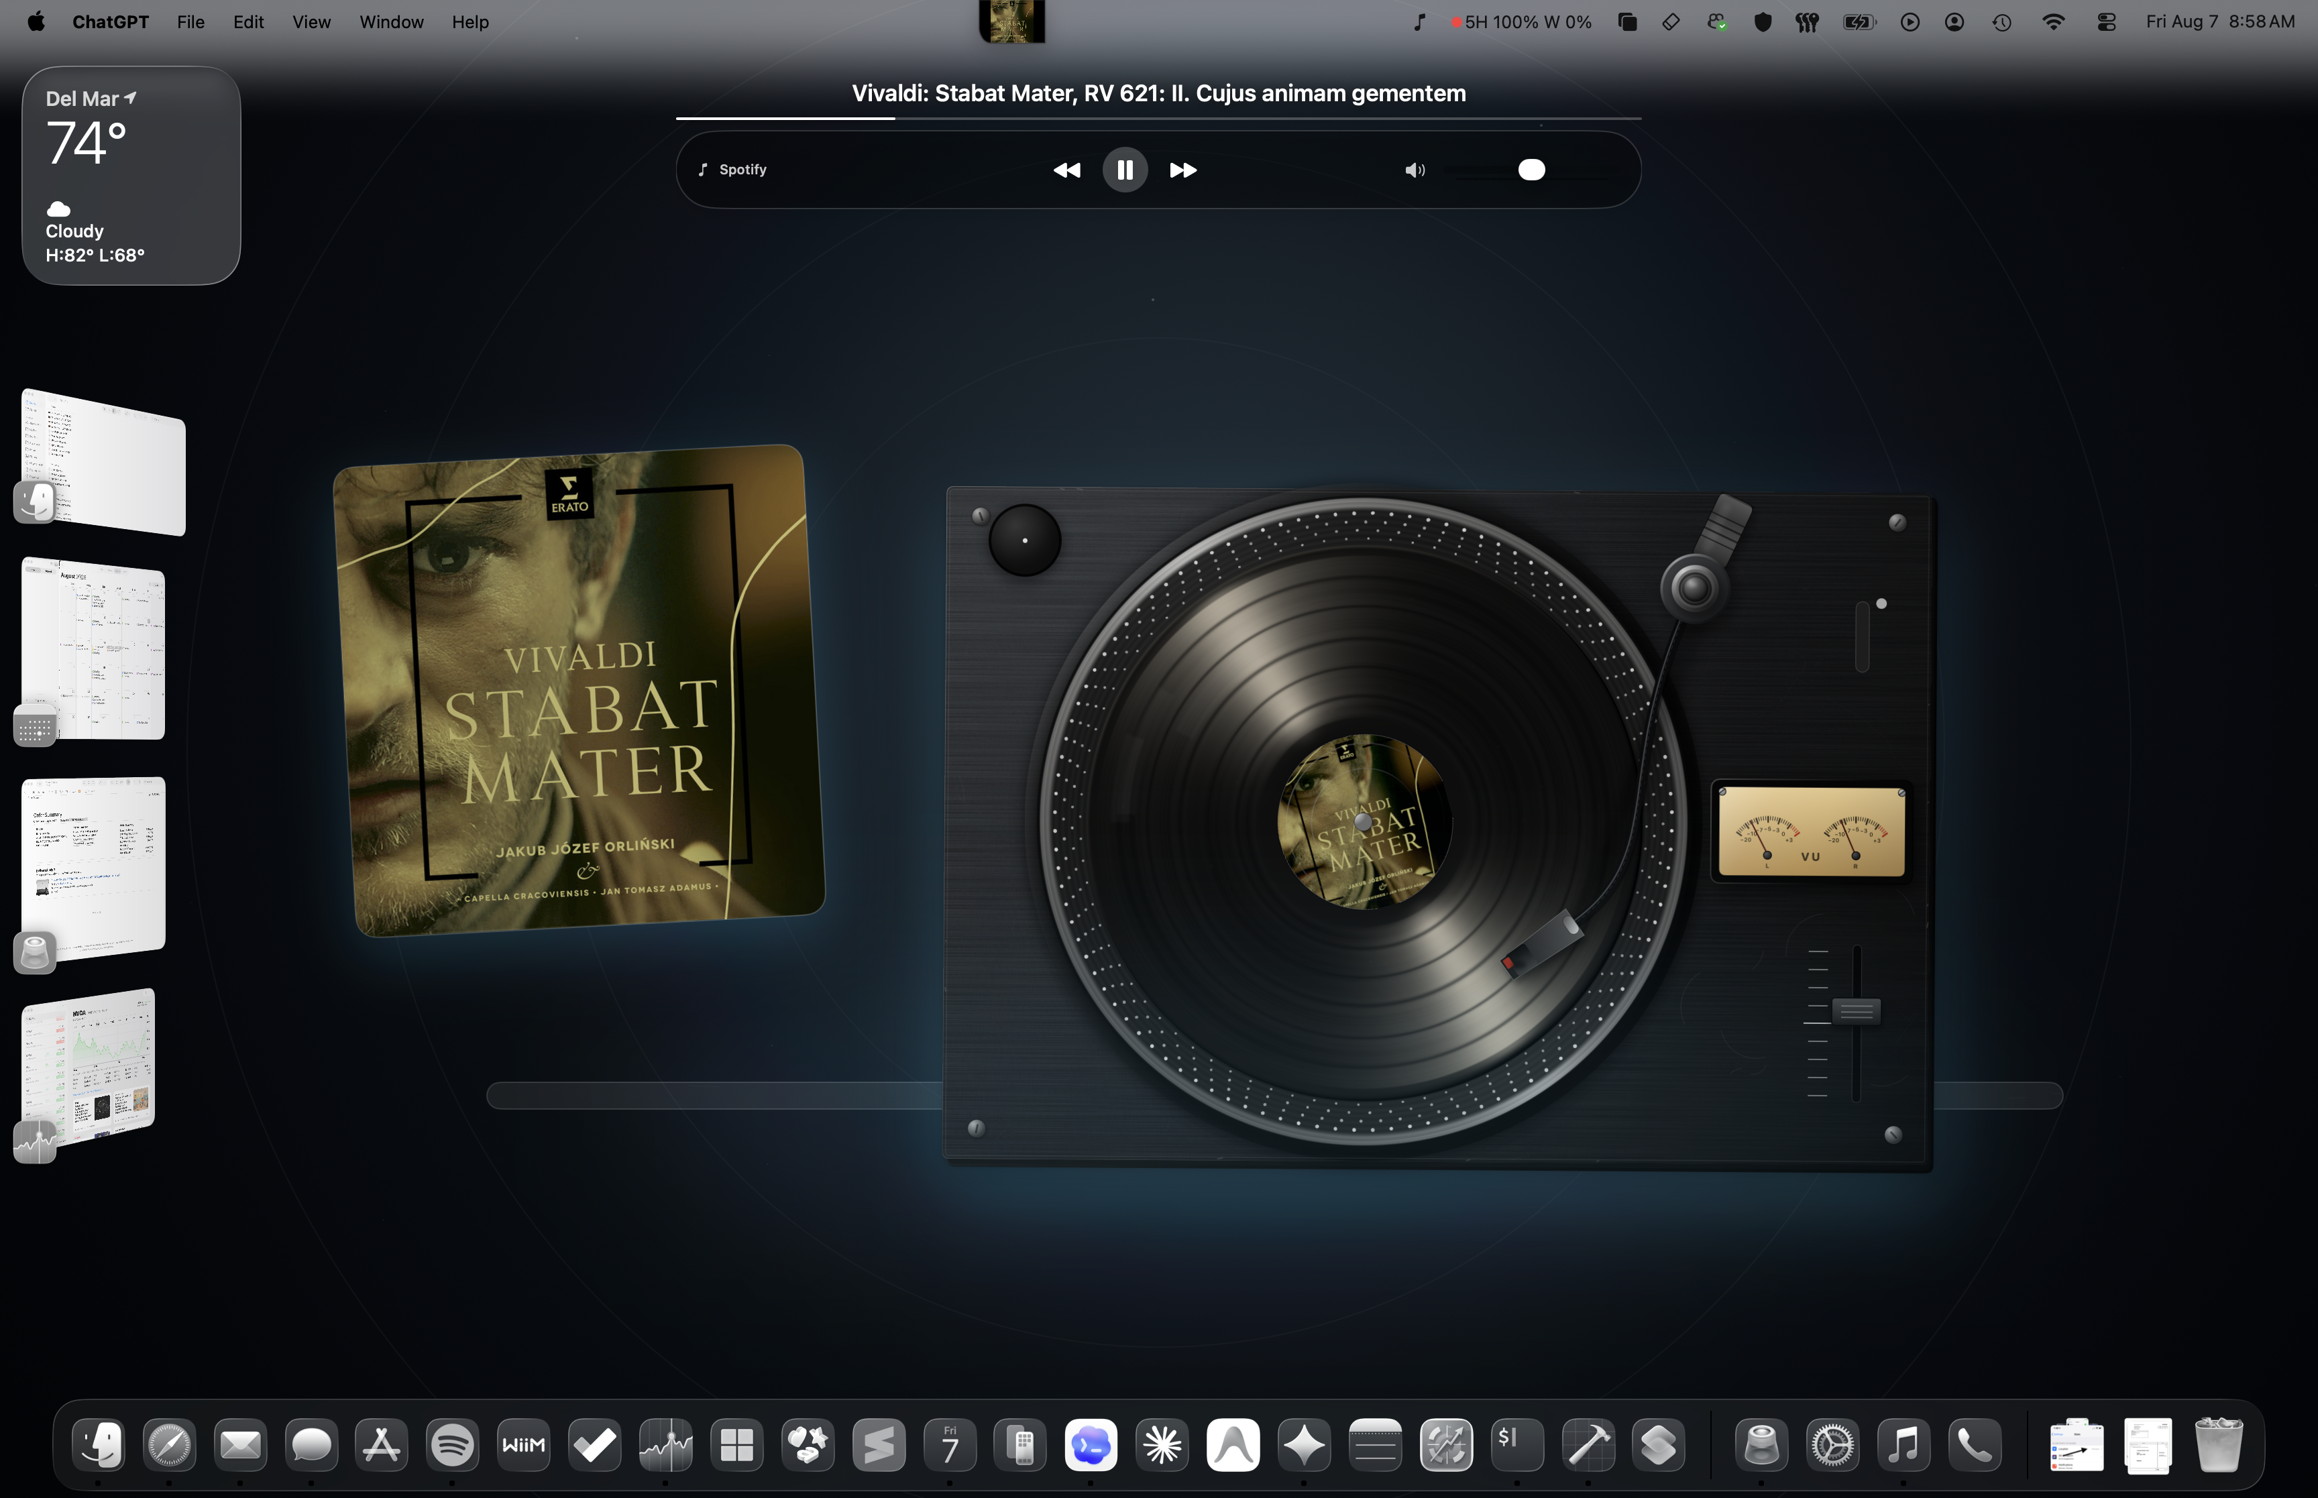Screen dimensions: 2318x1498
Task: Open the calendar app showing Fri 7
Action: (x=949, y=1444)
